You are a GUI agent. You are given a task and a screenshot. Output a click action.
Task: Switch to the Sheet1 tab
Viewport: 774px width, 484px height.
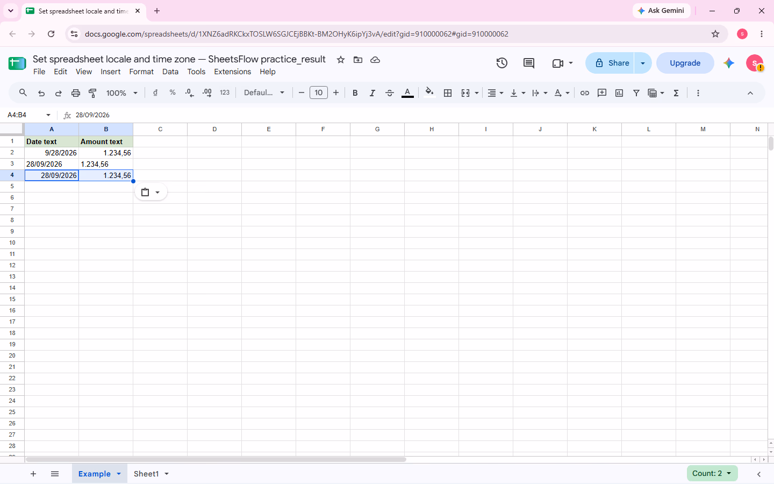click(x=146, y=474)
